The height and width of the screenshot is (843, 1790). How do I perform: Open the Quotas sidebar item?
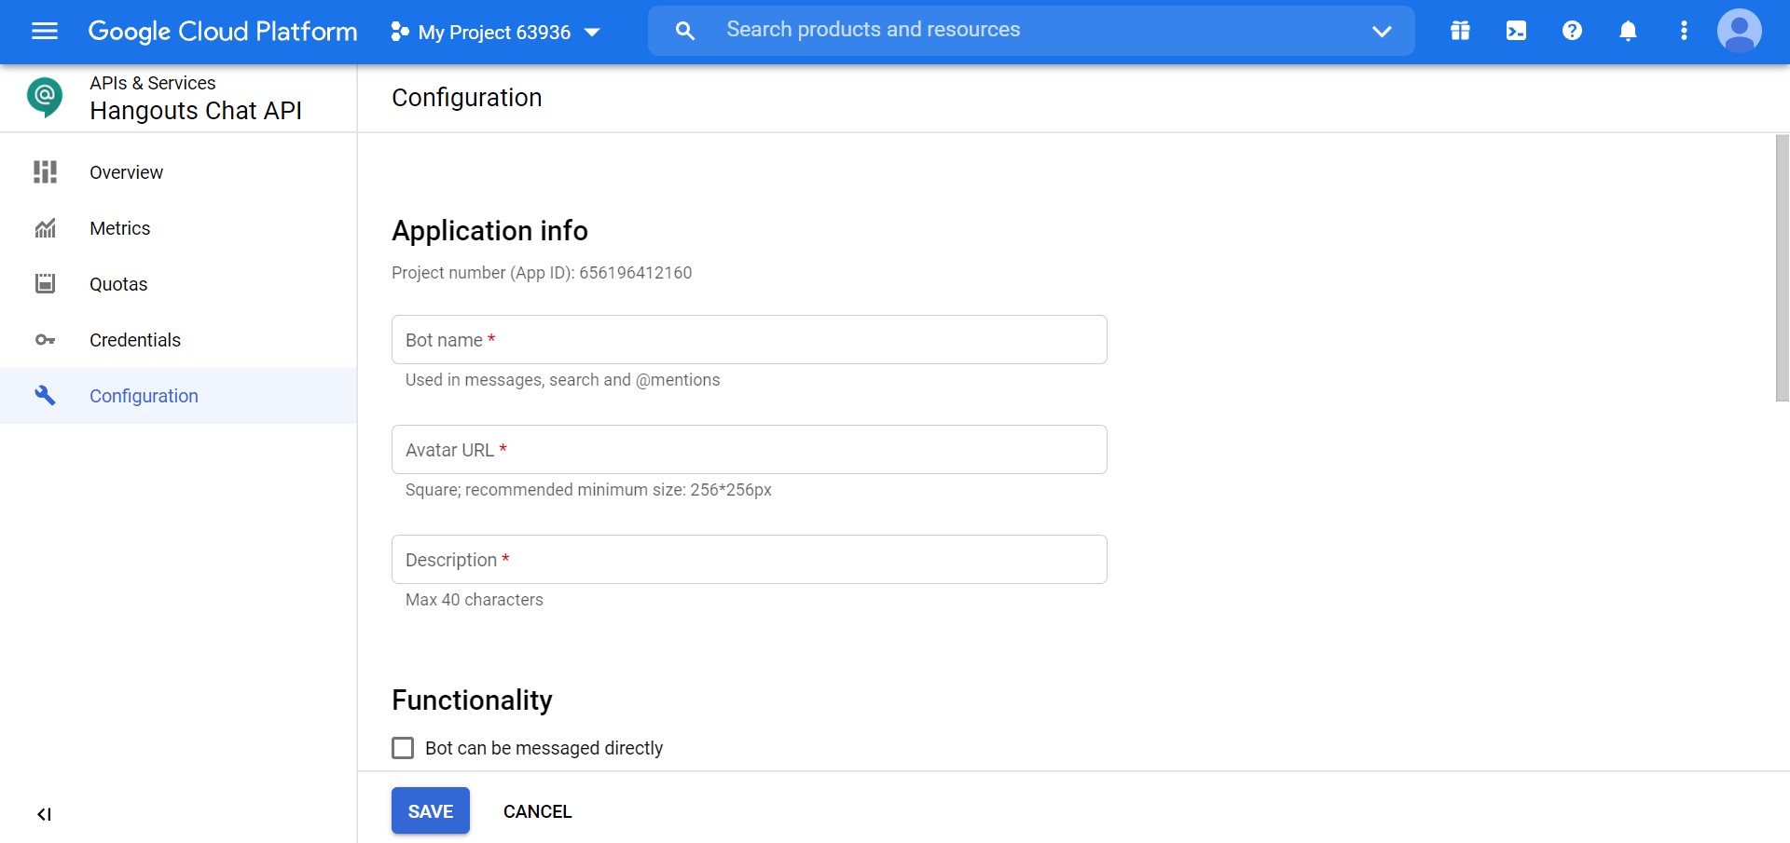pyautogui.click(x=178, y=284)
